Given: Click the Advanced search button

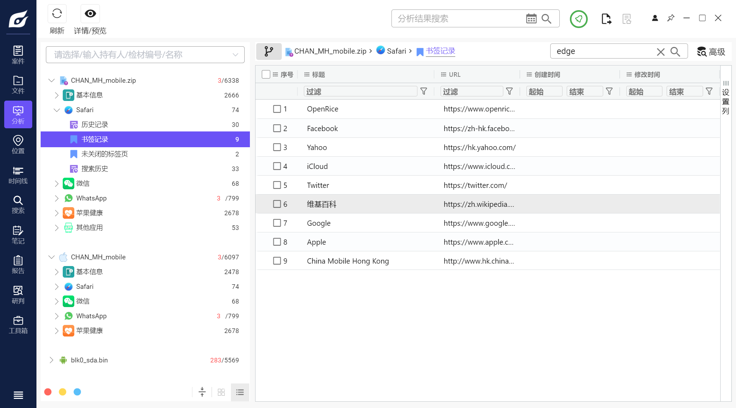Looking at the screenshot, I should point(711,52).
